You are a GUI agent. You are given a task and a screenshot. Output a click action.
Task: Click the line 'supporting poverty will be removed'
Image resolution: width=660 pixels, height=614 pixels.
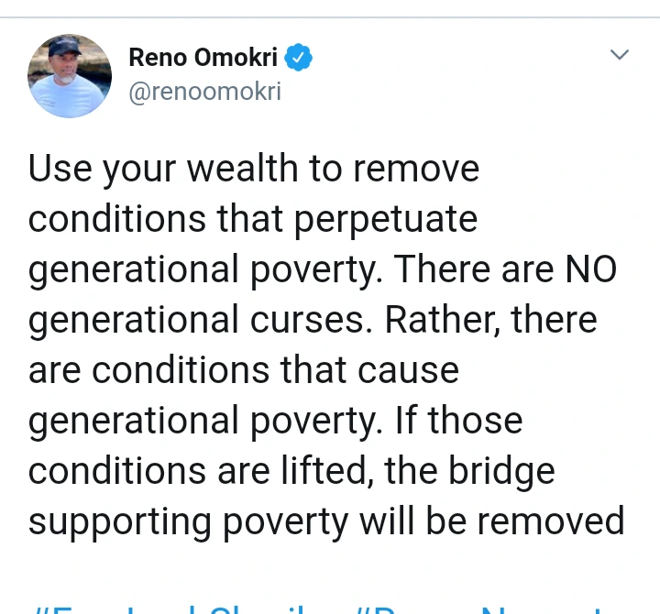click(326, 521)
